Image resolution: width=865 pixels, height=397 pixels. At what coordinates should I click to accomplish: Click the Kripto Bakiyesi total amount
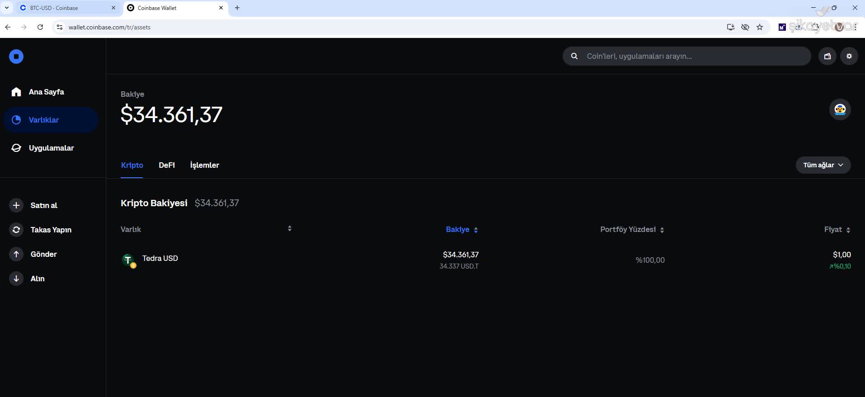point(217,203)
